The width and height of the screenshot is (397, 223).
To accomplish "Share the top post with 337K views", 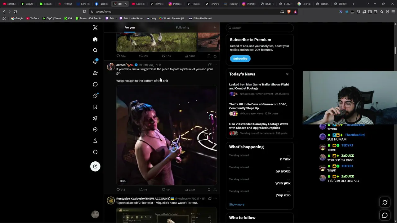I will [215, 56].
